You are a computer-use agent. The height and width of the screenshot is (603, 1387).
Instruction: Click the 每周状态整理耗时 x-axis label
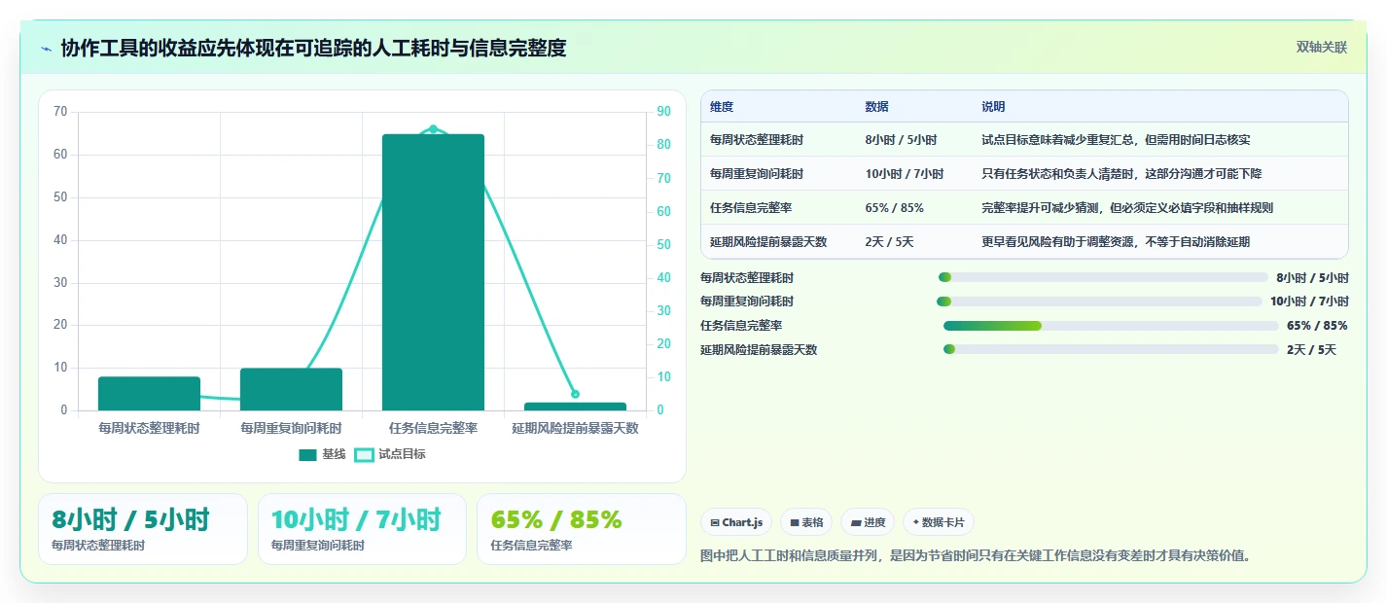[x=149, y=428]
